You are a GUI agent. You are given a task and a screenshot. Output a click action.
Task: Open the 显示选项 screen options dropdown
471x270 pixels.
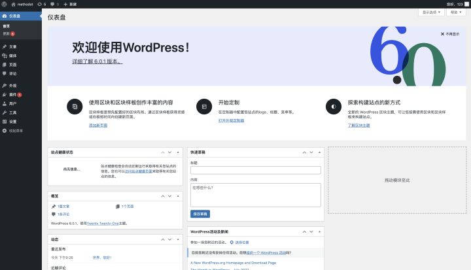(x=431, y=12)
